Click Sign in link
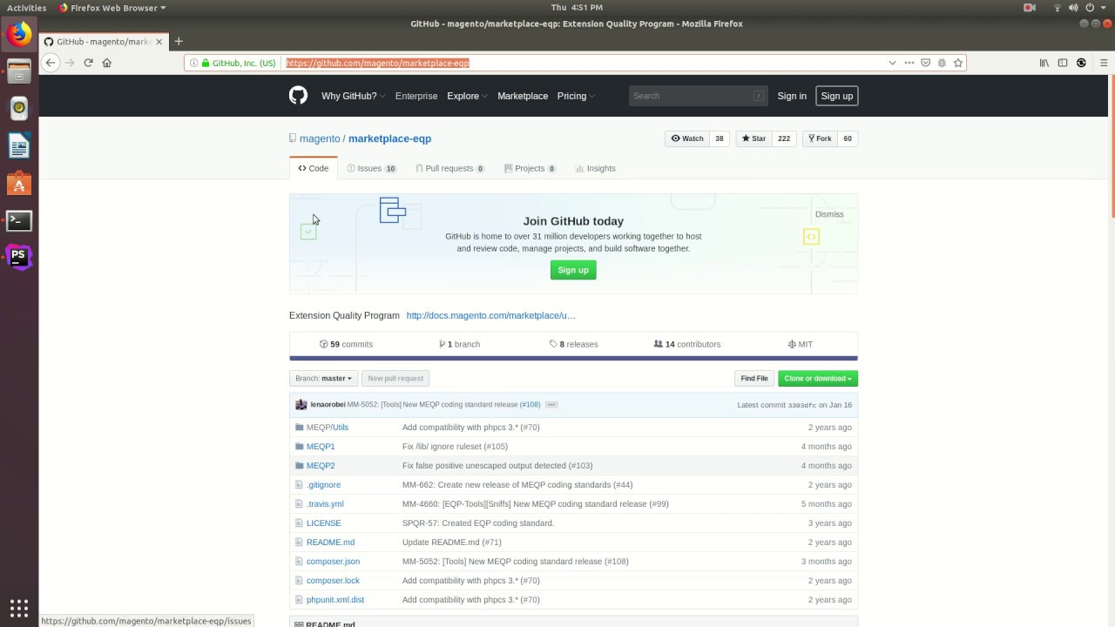Viewport: 1115px width, 627px height. tap(792, 96)
